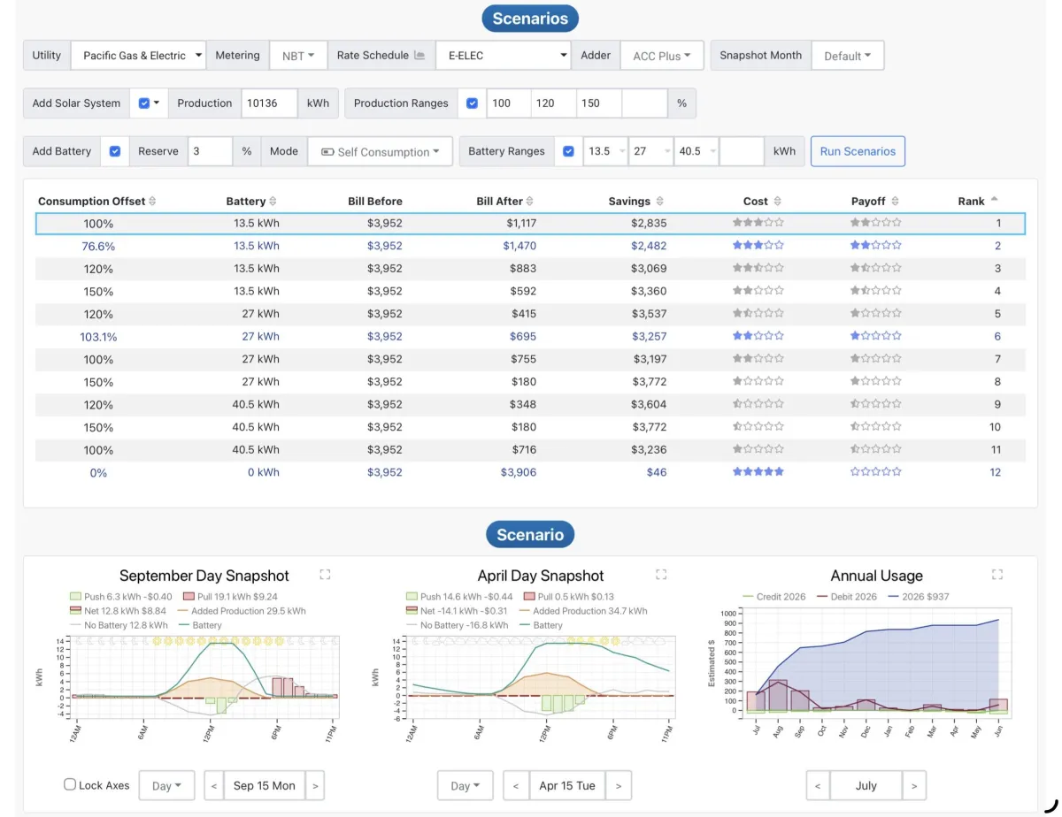
Task: Toggle the Add Battery checkbox
Action: pos(115,151)
